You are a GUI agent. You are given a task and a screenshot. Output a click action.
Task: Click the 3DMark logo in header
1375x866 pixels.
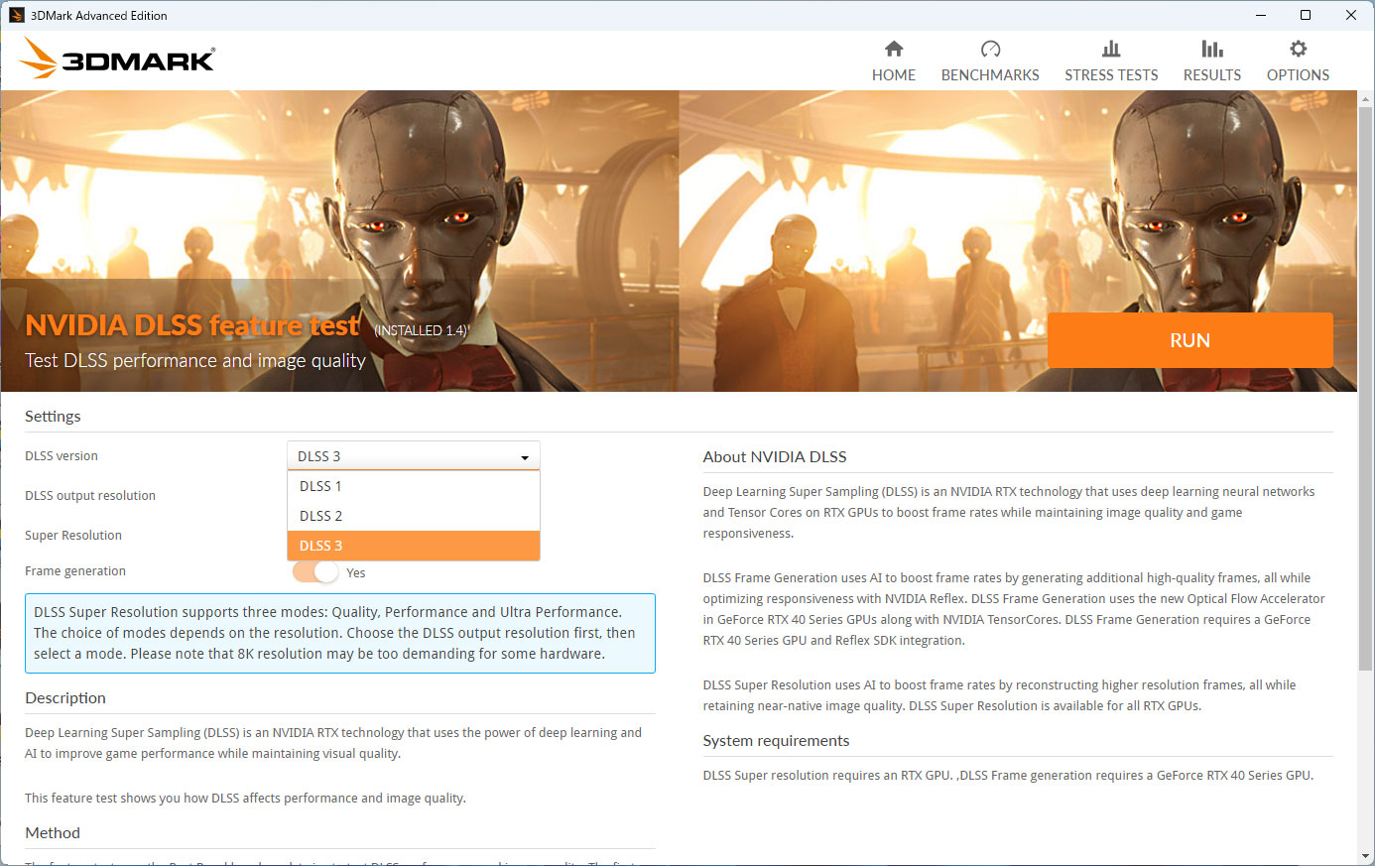pyautogui.click(x=117, y=59)
